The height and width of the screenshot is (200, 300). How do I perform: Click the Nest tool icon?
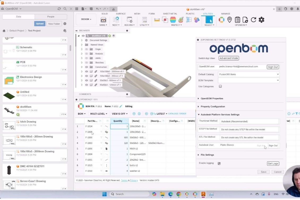coord(116,20)
